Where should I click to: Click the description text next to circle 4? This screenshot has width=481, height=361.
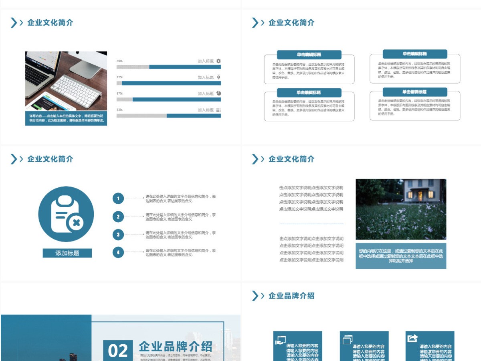[181, 252]
